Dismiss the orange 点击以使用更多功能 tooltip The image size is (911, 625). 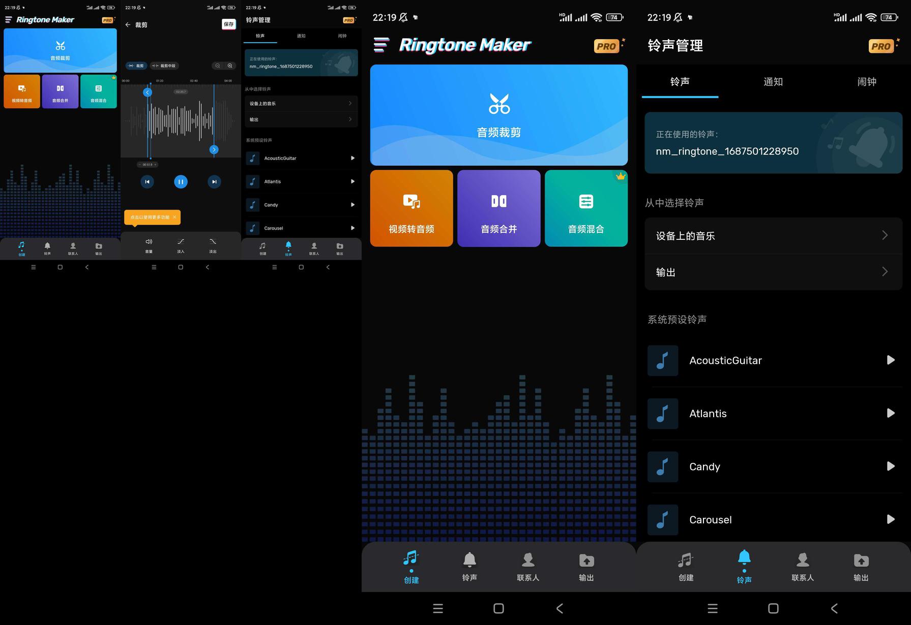(x=174, y=217)
